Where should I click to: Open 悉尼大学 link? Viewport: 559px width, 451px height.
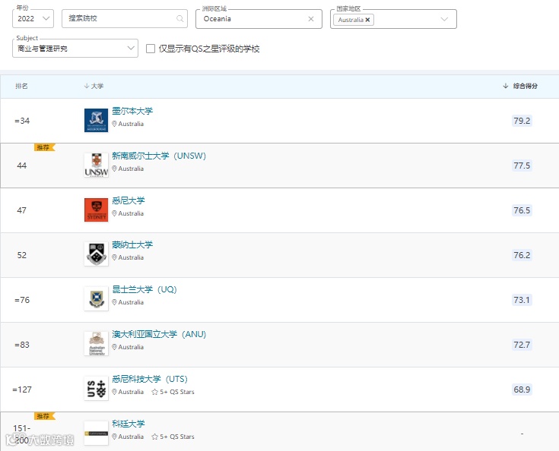(x=129, y=200)
